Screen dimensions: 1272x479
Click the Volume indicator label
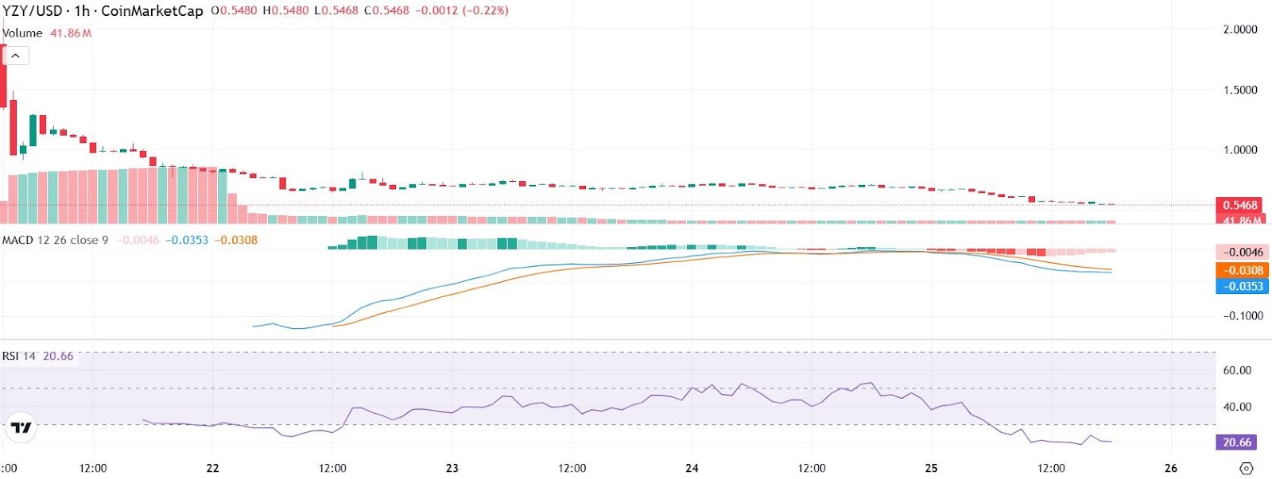pos(22,33)
